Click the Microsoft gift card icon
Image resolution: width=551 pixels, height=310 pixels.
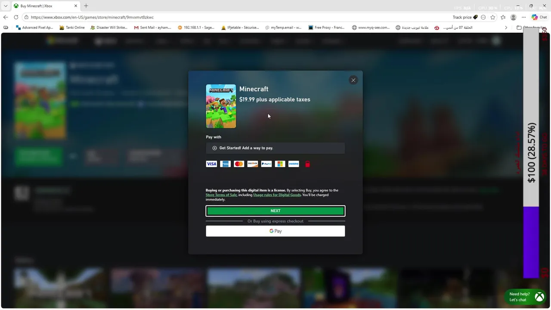tap(280, 164)
